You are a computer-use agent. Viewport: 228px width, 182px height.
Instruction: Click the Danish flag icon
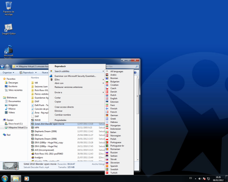tap(107, 92)
